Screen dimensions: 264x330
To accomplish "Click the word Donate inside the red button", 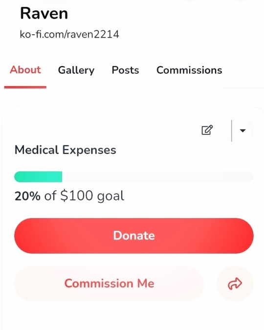I will point(134,236).
